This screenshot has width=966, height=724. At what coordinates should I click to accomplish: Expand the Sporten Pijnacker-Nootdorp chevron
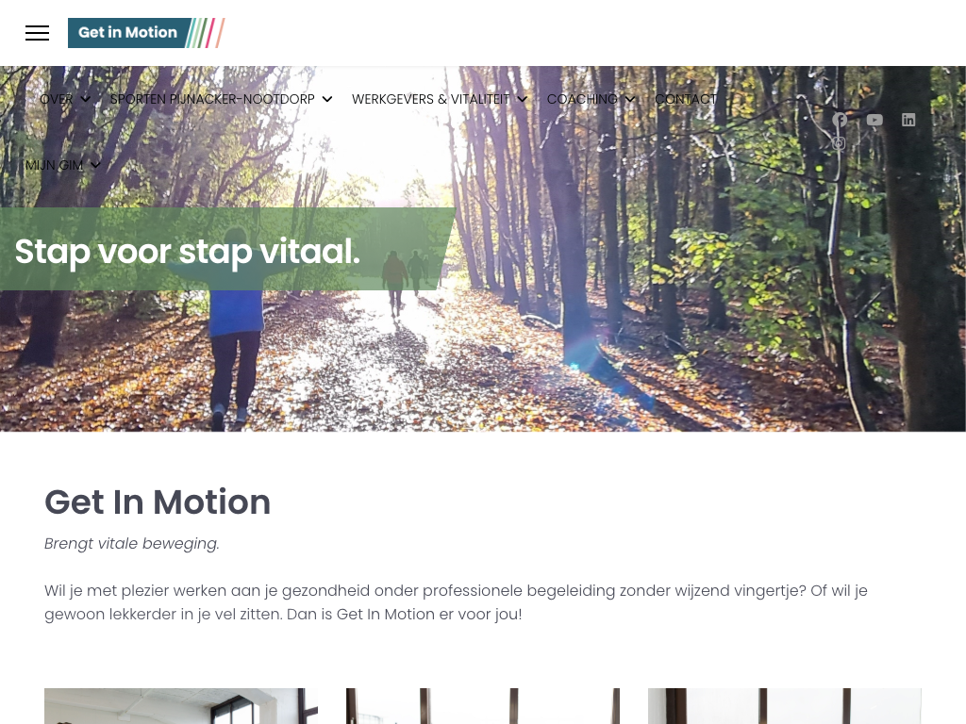[327, 99]
